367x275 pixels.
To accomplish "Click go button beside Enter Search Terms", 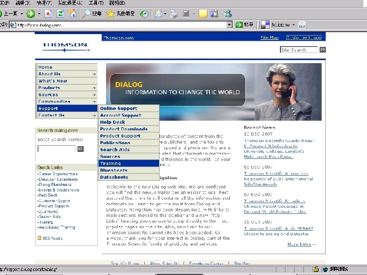I will [x=81, y=149].
